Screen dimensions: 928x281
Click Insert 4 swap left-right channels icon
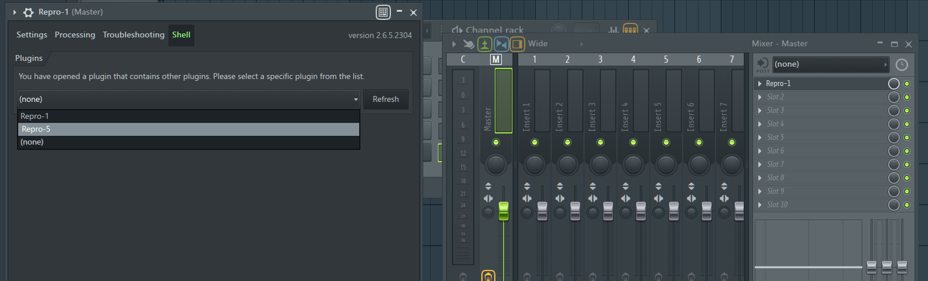point(626,198)
